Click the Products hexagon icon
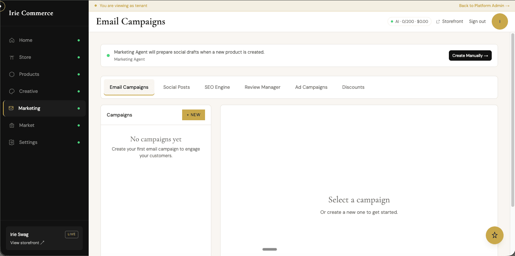 coord(12,74)
